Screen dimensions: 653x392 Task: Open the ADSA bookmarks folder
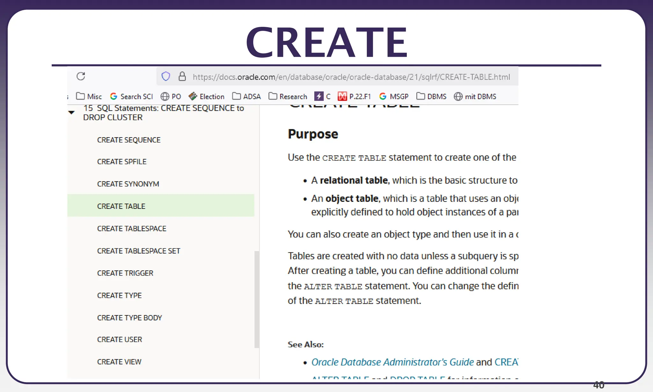246,96
